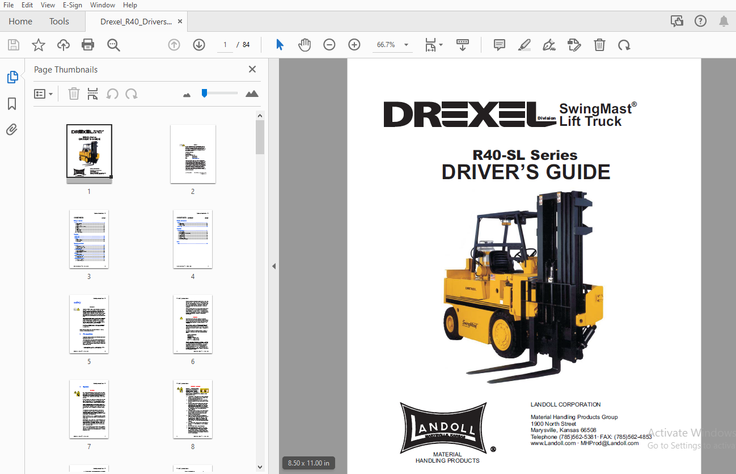This screenshot has height=474, width=736.
Task: Click the fit page scrolling-mode icon
Action: [431, 45]
